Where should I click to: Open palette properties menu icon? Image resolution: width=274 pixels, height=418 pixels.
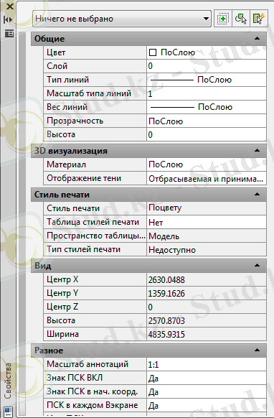[9, 33]
